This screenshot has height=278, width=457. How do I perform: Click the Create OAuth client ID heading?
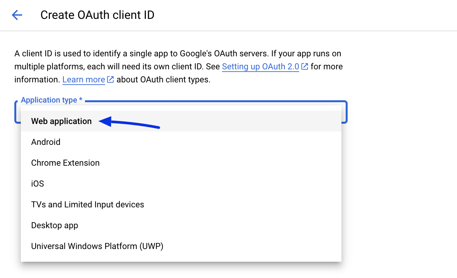pyautogui.click(x=97, y=15)
